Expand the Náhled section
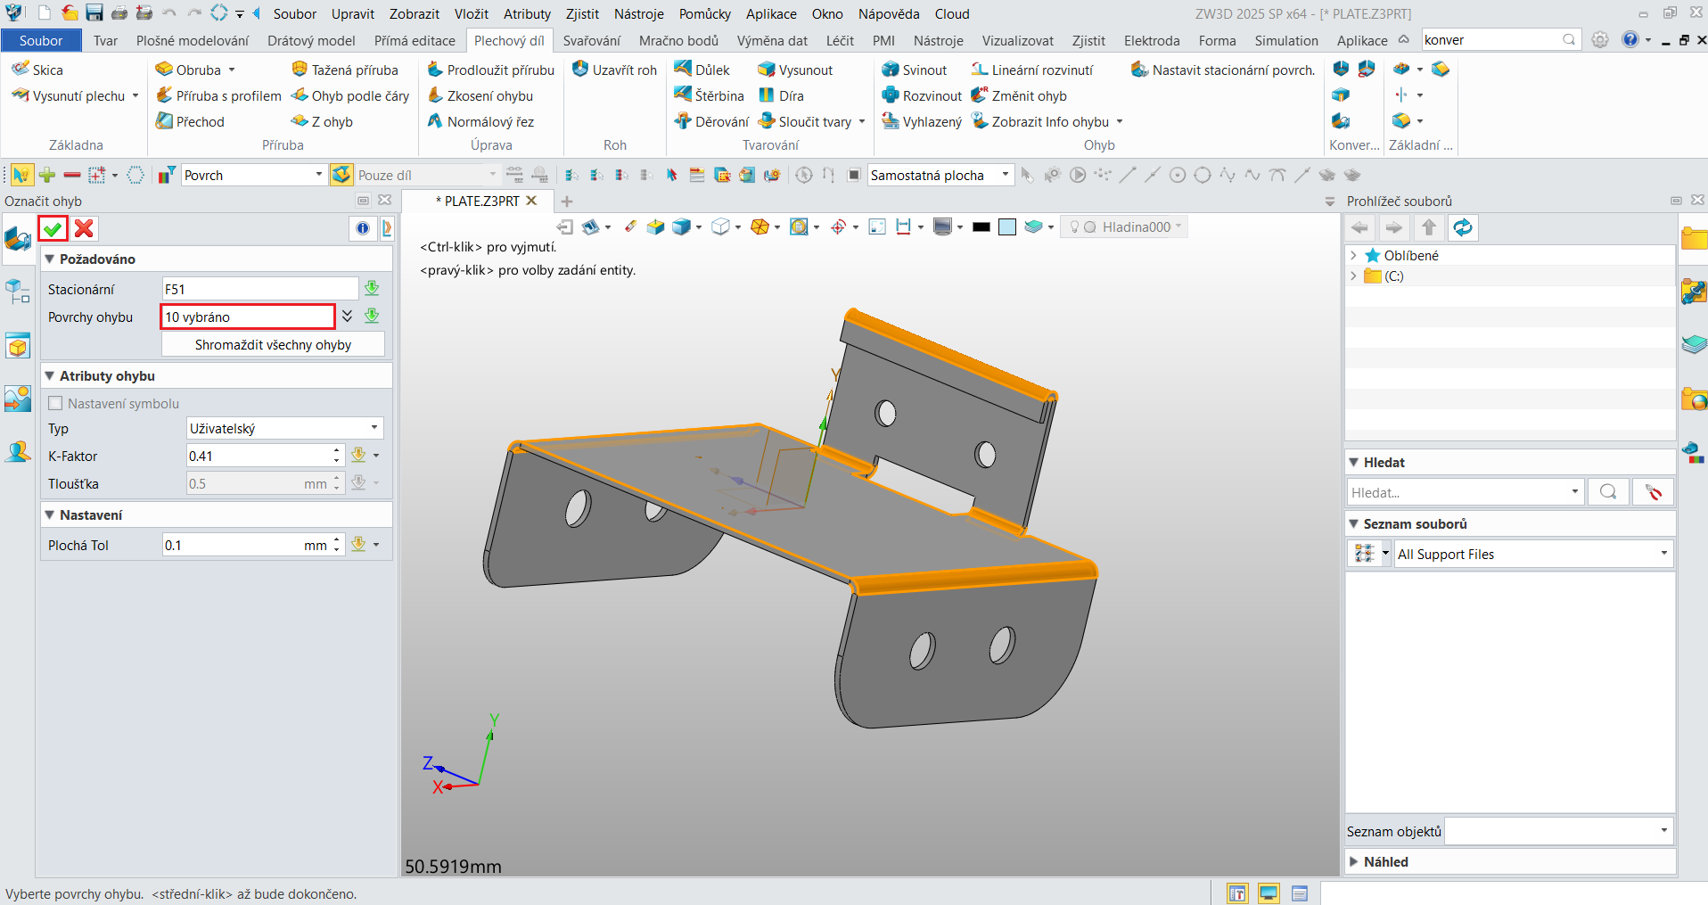The height and width of the screenshot is (905, 1708). (x=1354, y=861)
